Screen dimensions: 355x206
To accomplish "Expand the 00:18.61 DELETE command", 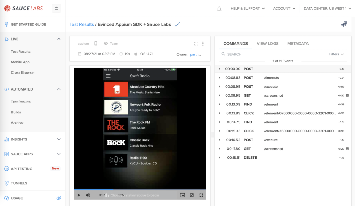I will click(x=219, y=158).
